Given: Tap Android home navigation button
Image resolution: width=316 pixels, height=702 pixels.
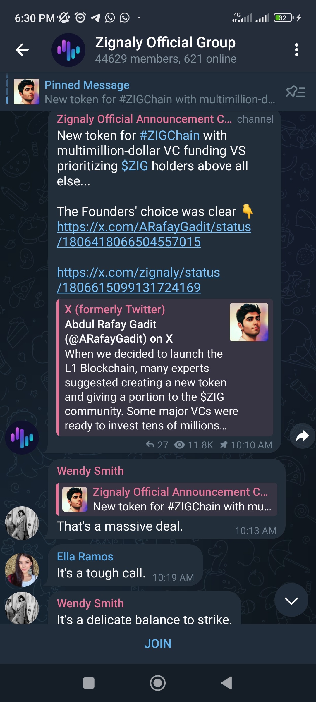Looking at the screenshot, I should (x=158, y=683).
